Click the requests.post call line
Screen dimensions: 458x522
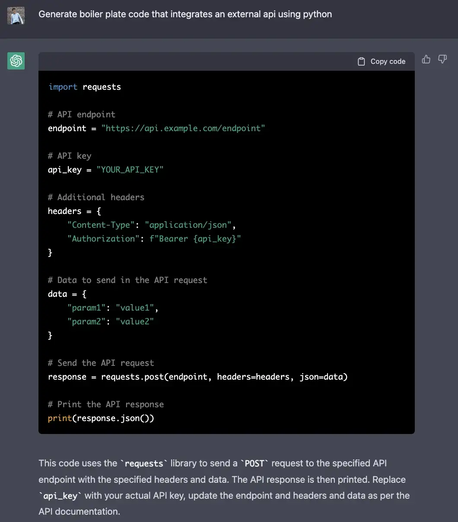197,377
